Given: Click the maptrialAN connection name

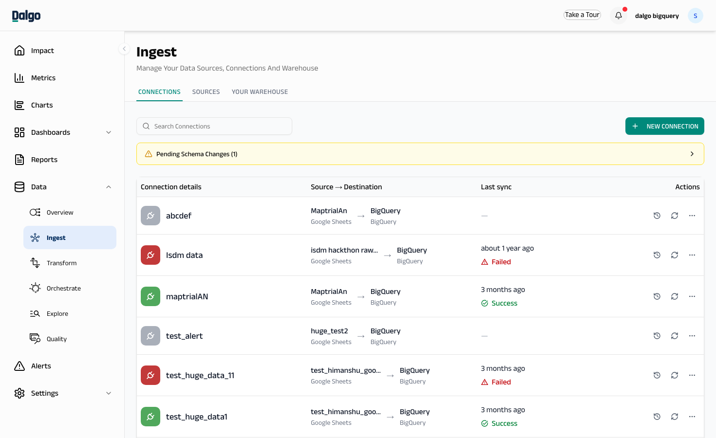Looking at the screenshot, I should (x=187, y=296).
